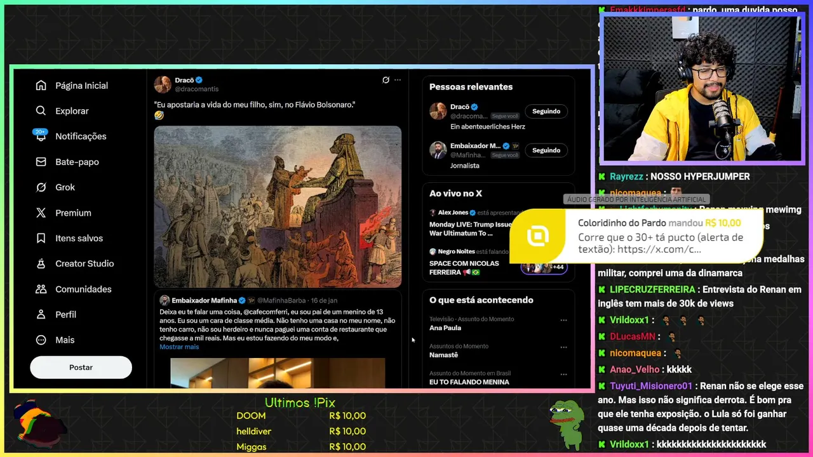Toggle Seguindo button for Embaixador M...
This screenshot has height=457, width=813.
pos(546,150)
